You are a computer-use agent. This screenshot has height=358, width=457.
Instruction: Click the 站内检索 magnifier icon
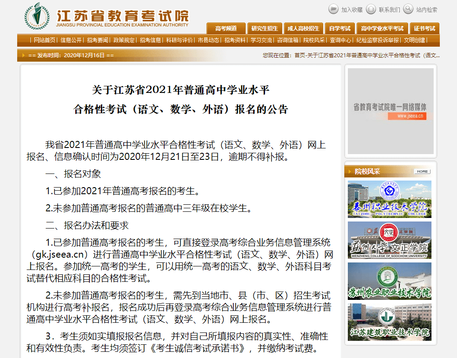point(408,9)
